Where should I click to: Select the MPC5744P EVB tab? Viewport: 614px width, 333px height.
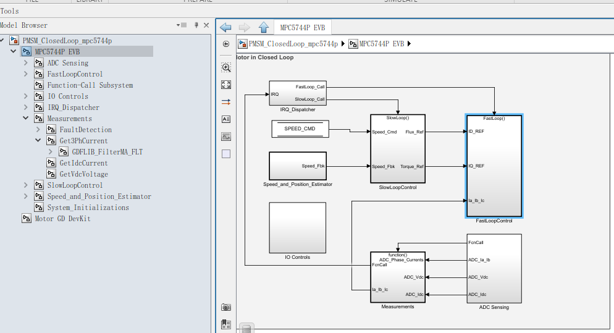click(x=302, y=27)
